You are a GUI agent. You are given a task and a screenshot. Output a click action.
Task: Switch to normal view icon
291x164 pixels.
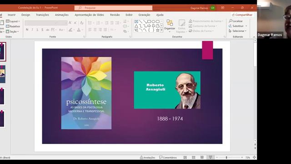coord(185,158)
